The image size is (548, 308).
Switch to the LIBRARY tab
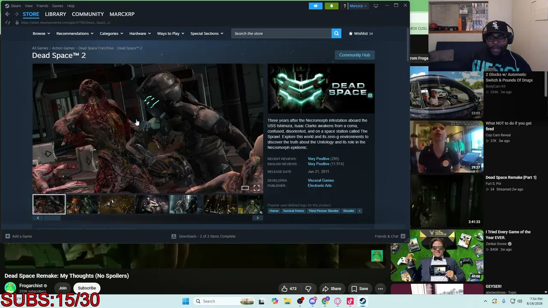[56, 14]
